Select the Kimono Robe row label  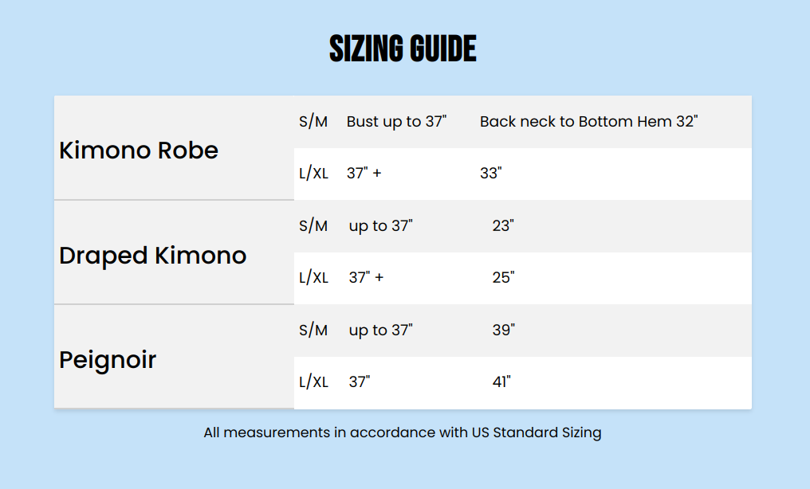tap(139, 150)
